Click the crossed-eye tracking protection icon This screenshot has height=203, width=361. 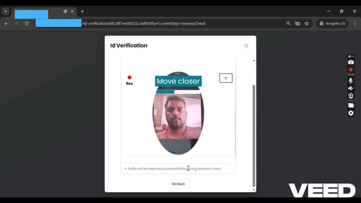coord(297,23)
